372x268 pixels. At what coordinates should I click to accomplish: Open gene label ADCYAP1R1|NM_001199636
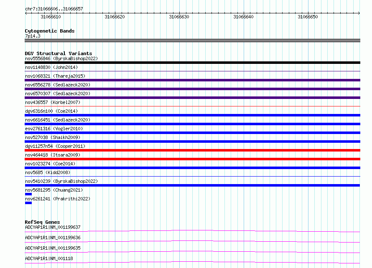pos(53,238)
